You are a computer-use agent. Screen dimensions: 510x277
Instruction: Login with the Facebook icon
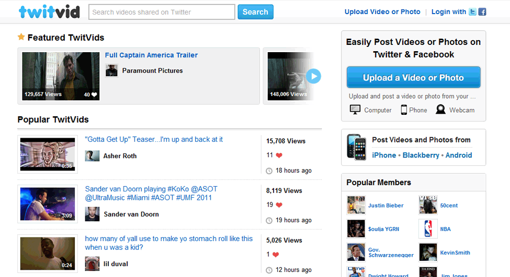click(x=482, y=12)
